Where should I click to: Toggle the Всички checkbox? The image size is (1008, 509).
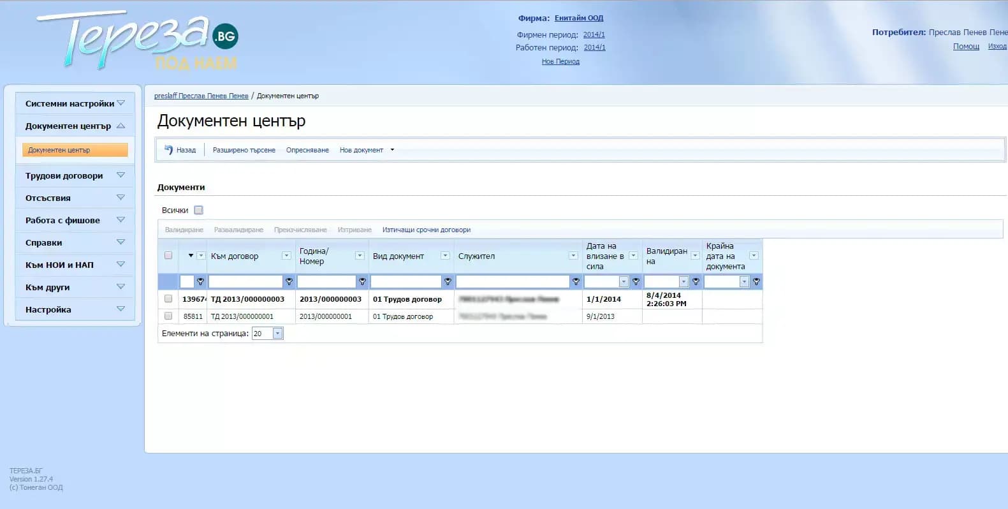pos(198,210)
